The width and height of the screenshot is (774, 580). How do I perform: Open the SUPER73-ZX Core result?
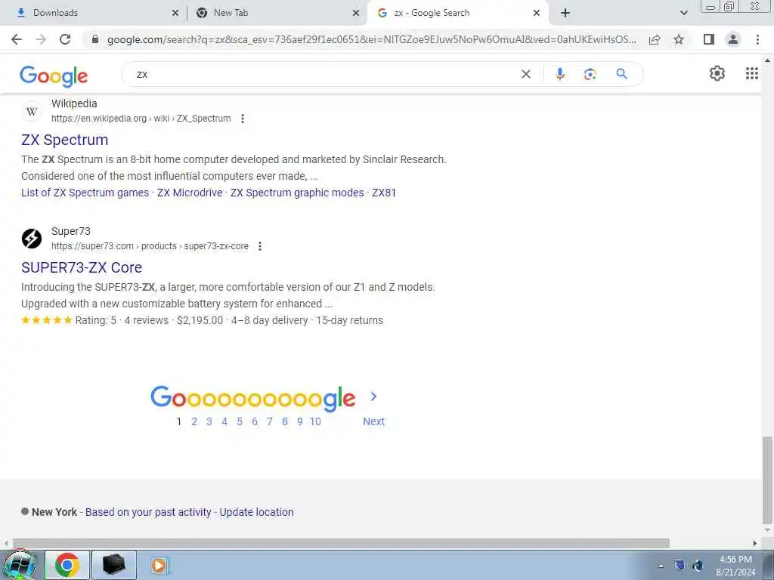[x=82, y=267]
